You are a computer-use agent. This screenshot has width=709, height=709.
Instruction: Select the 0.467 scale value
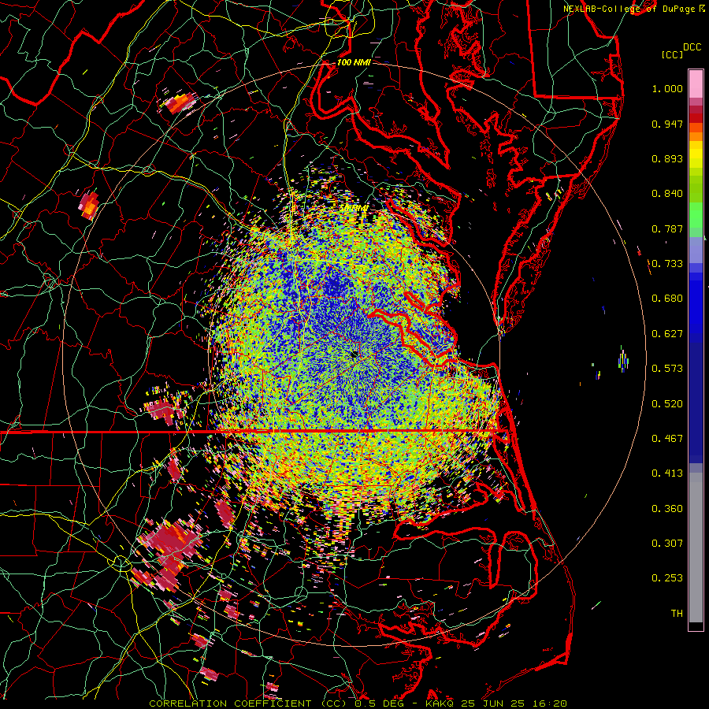[667, 439]
